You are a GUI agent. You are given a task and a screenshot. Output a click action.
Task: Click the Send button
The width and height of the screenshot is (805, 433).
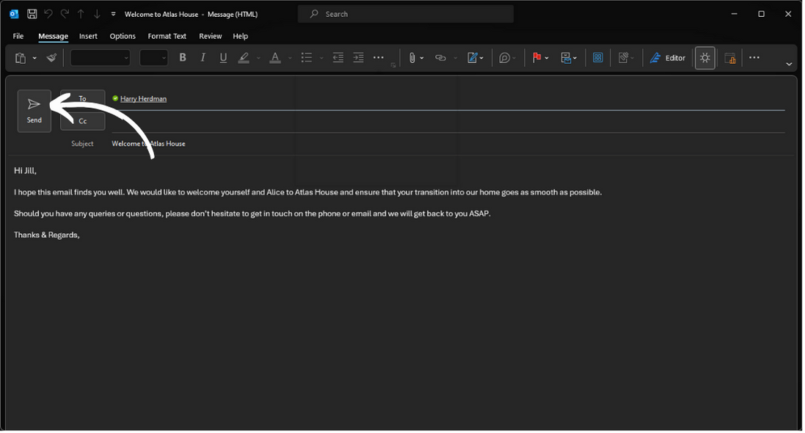(x=34, y=110)
